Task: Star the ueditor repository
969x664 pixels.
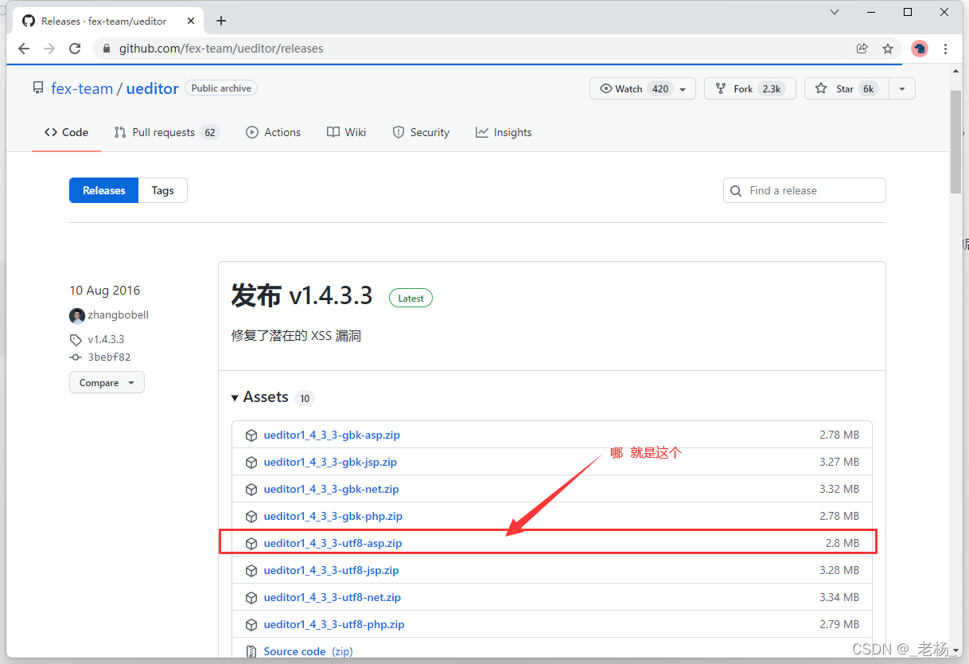Action: pos(846,88)
